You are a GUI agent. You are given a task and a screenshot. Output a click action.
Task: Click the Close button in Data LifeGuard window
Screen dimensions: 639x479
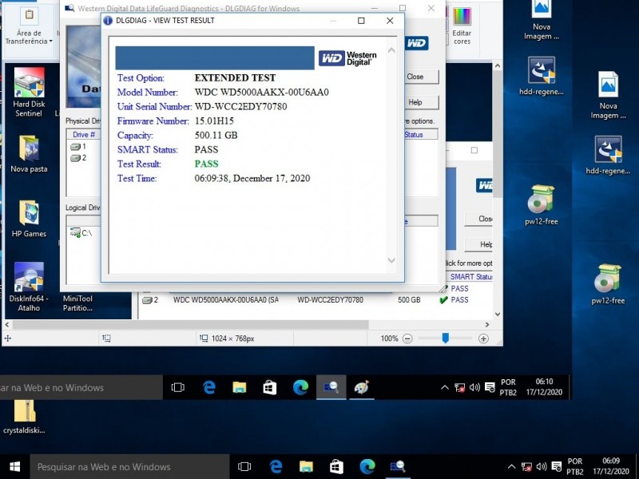(422, 77)
